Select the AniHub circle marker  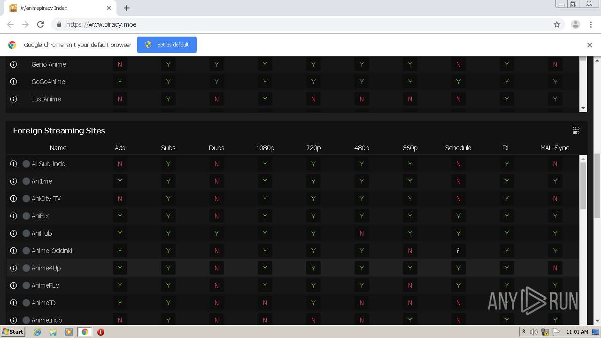point(26,233)
